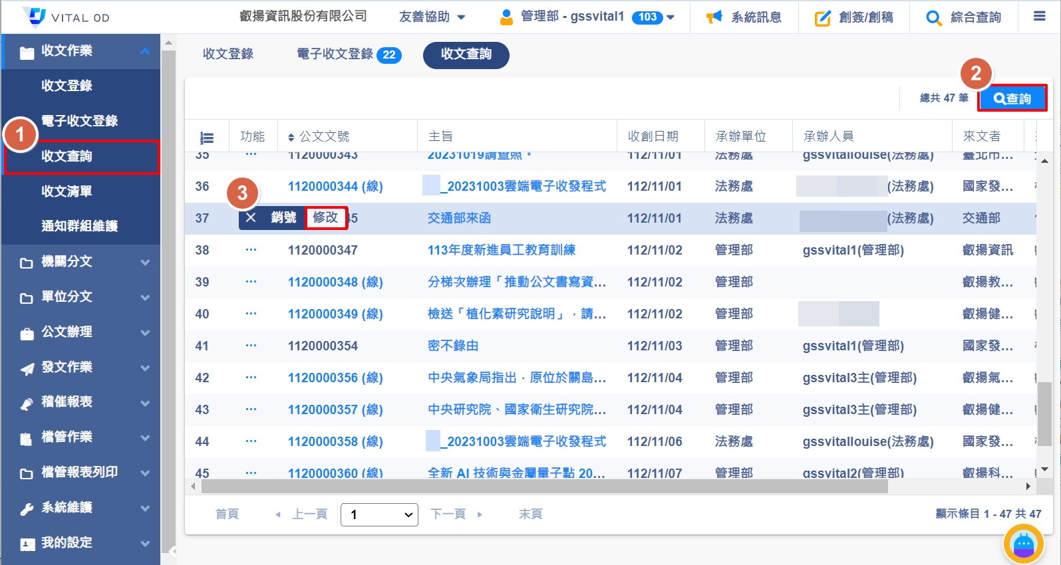Image resolution: width=1061 pixels, height=565 pixels.
Task: Click the blue 查詢 button
Action: (x=1012, y=98)
